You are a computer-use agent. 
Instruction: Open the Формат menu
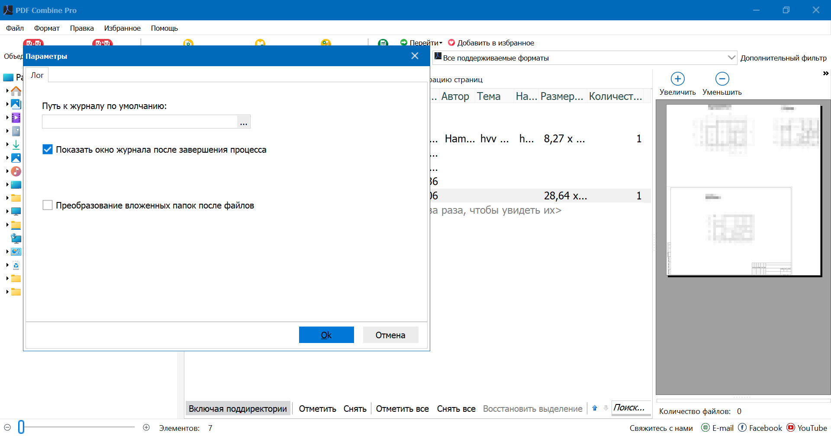[47, 28]
